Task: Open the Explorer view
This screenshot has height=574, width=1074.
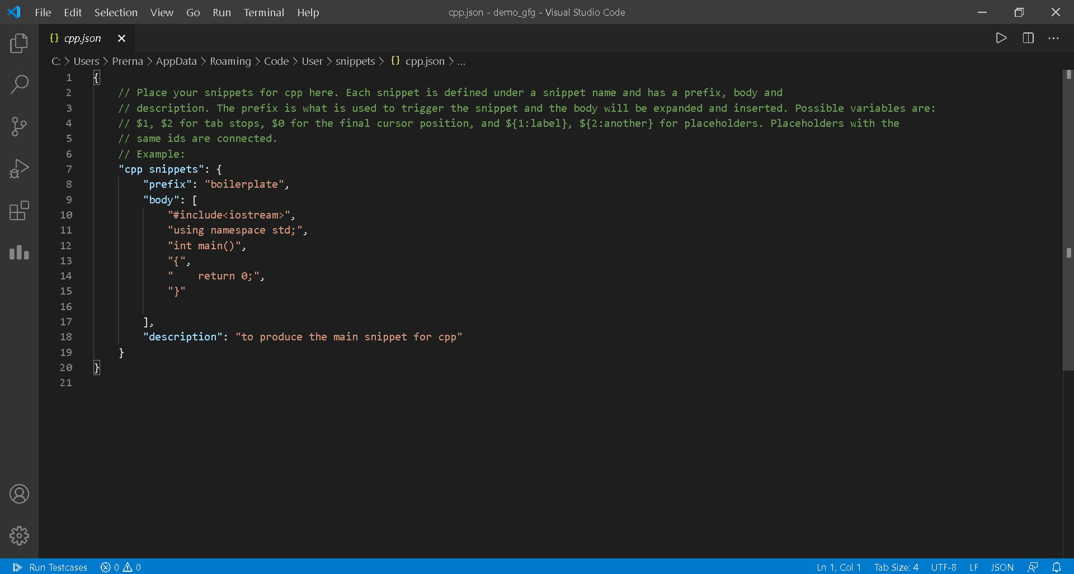Action: (x=19, y=43)
